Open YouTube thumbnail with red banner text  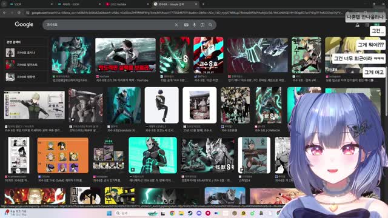point(125,55)
